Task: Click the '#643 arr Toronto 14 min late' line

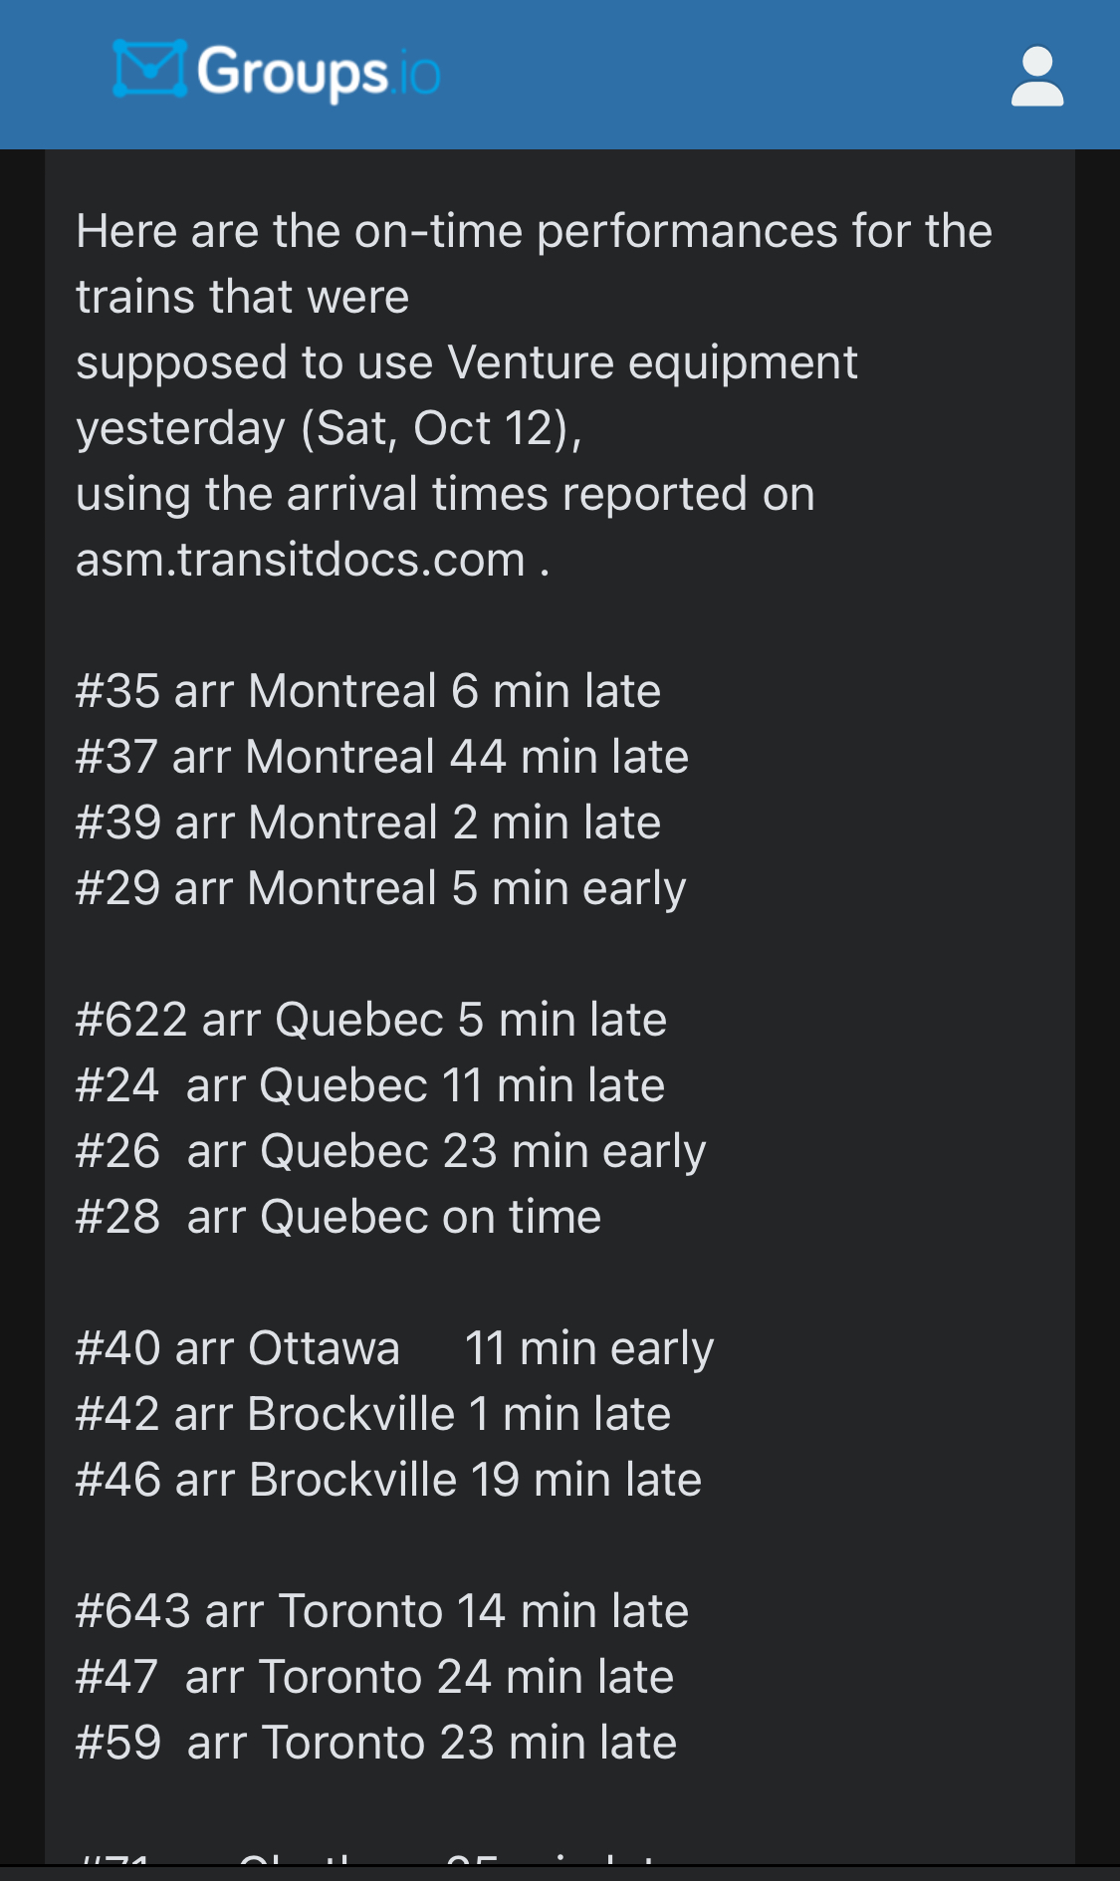Action: point(381,1611)
